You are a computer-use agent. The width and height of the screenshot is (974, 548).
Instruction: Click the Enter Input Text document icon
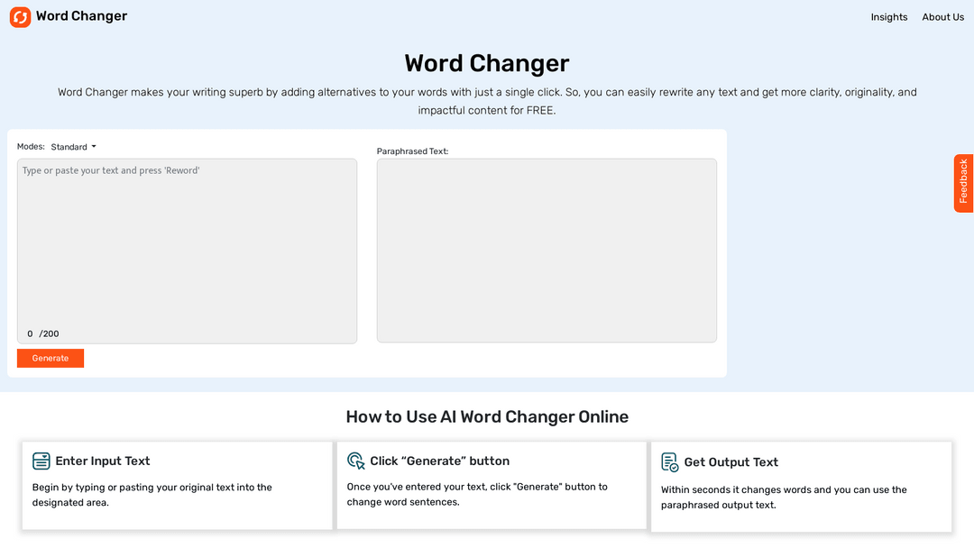pos(41,461)
